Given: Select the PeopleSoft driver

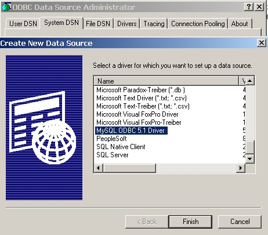Looking at the screenshot, I should pyautogui.click(x=111, y=139).
